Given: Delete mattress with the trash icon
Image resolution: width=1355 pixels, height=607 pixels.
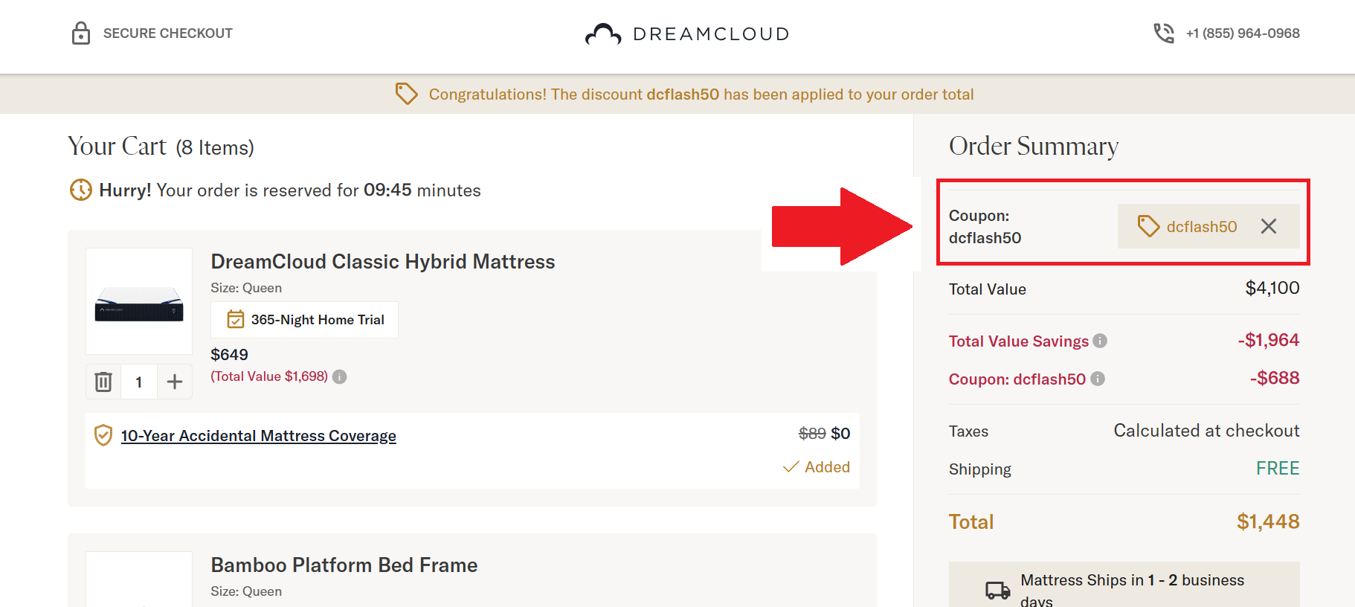Looking at the screenshot, I should coord(103,382).
